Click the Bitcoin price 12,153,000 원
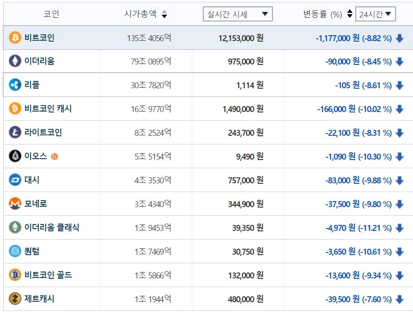The height and width of the screenshot is (315, 413). (x=241, y=38)
